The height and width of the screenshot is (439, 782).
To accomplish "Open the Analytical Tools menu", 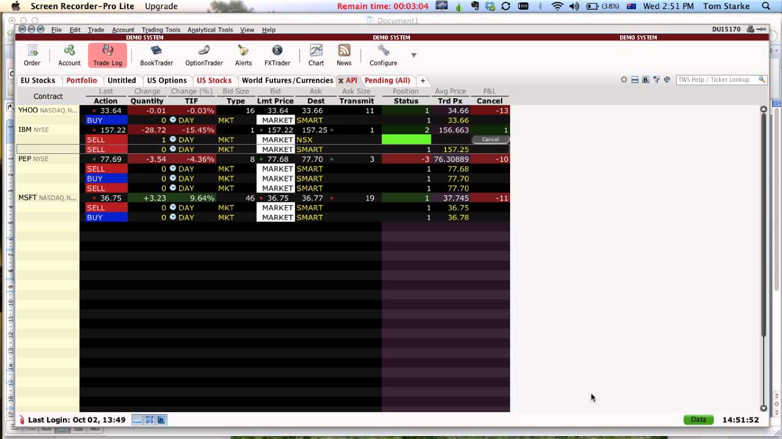I will coord(210,30).
